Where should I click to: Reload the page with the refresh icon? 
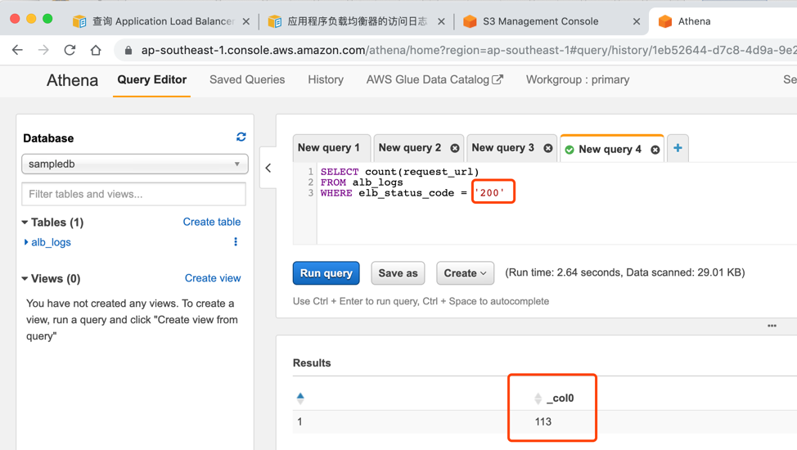point(70,50)
